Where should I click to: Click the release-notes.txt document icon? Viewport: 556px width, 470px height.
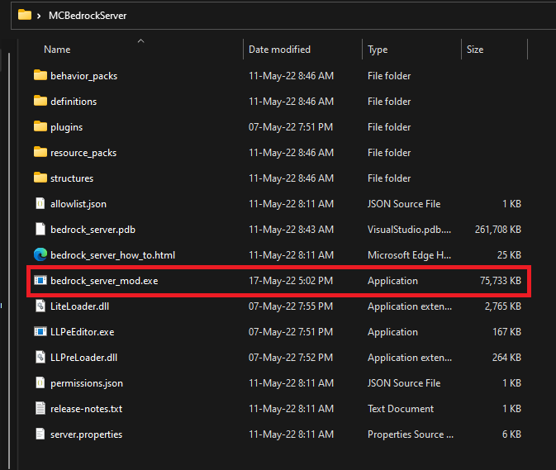pyautogui.click(x=40, y=408)
